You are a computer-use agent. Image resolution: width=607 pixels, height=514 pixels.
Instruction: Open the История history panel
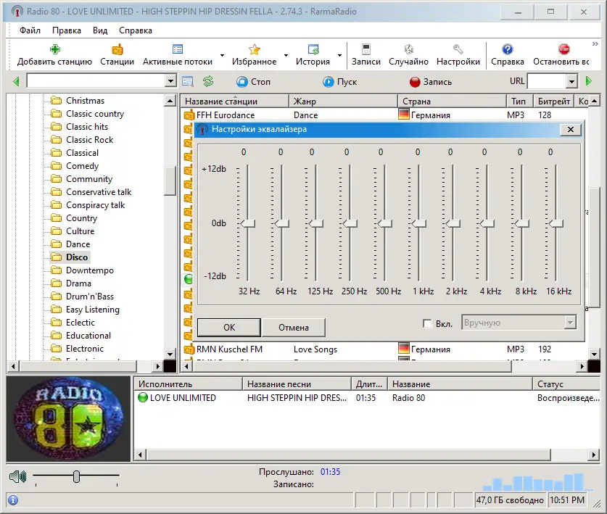[x=314, y=54]
